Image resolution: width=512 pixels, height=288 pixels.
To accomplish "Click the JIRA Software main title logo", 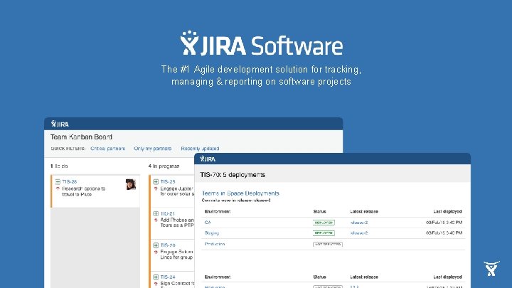I will pos(262,43).
